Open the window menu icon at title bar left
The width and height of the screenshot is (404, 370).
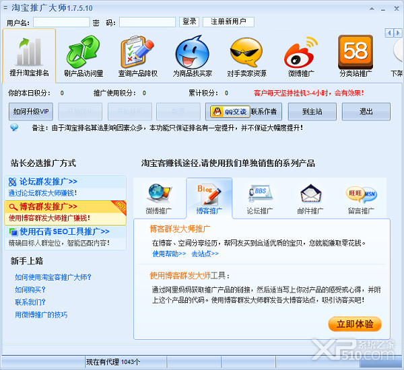(x=5, y=8)
